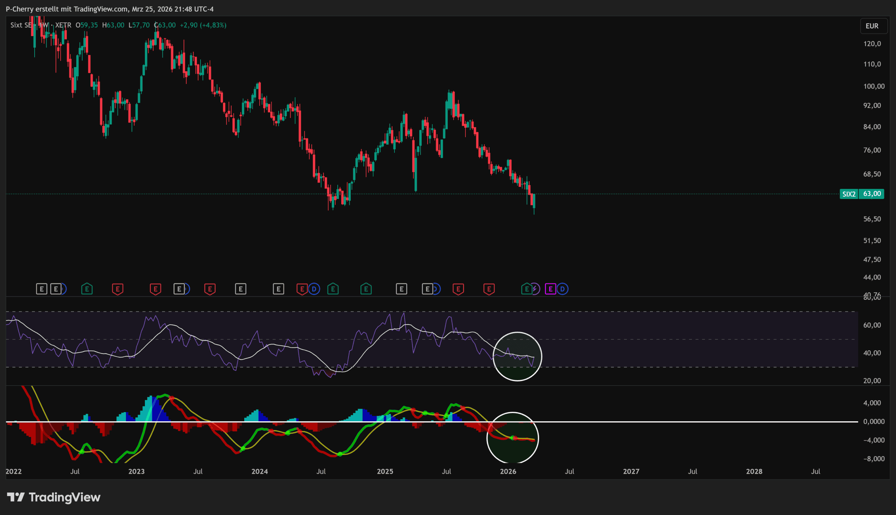Click the highlighted circle on the MACD pane
The width and height of the screenshot is (896, 515).
click(x=512, y=438)
